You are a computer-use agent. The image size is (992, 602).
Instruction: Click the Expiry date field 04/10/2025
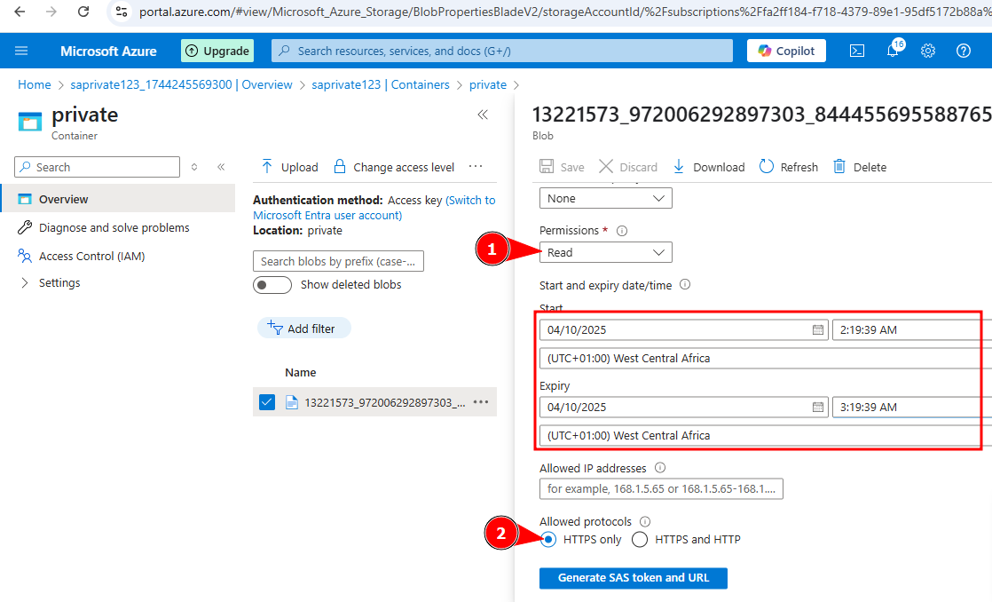tap(683, 407)
